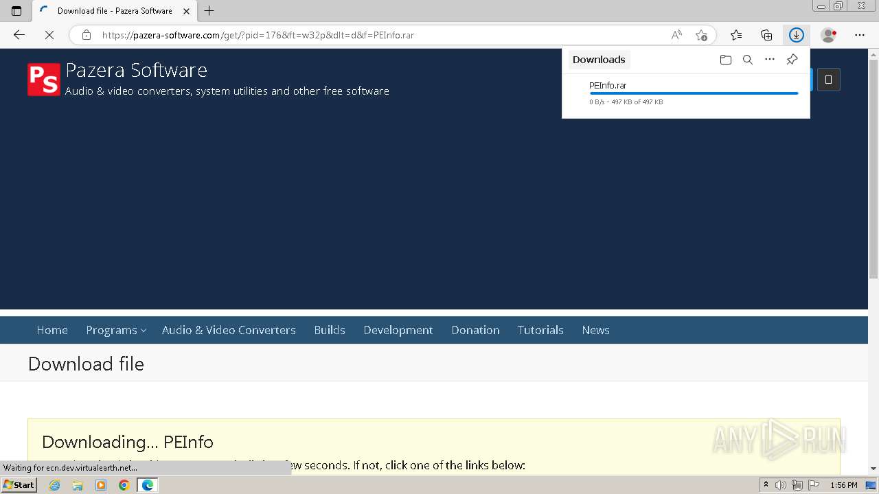The width and height of the screenshot is (879, 494).
Task: Open the Development page
Action: tap(398, 330)
